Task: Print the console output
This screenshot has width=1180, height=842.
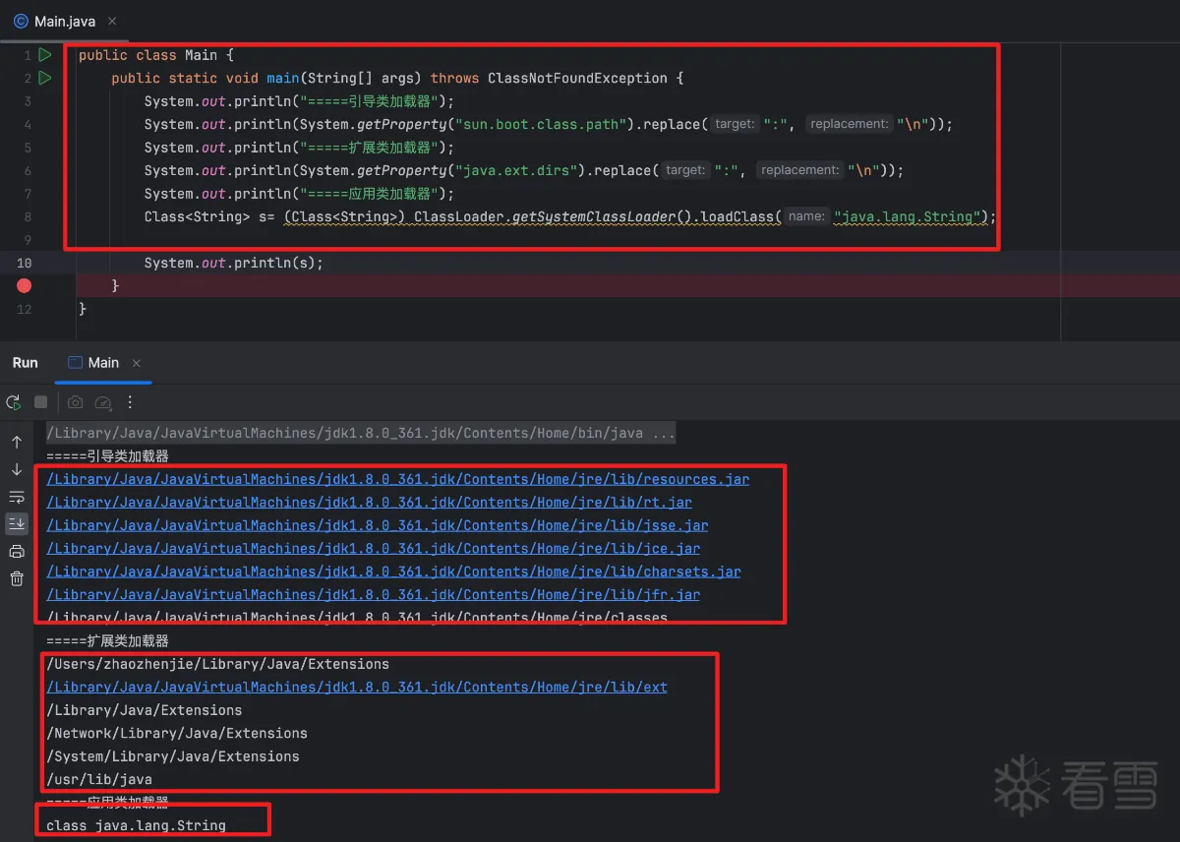Action: pyautogui.click(x=17, y=551)
